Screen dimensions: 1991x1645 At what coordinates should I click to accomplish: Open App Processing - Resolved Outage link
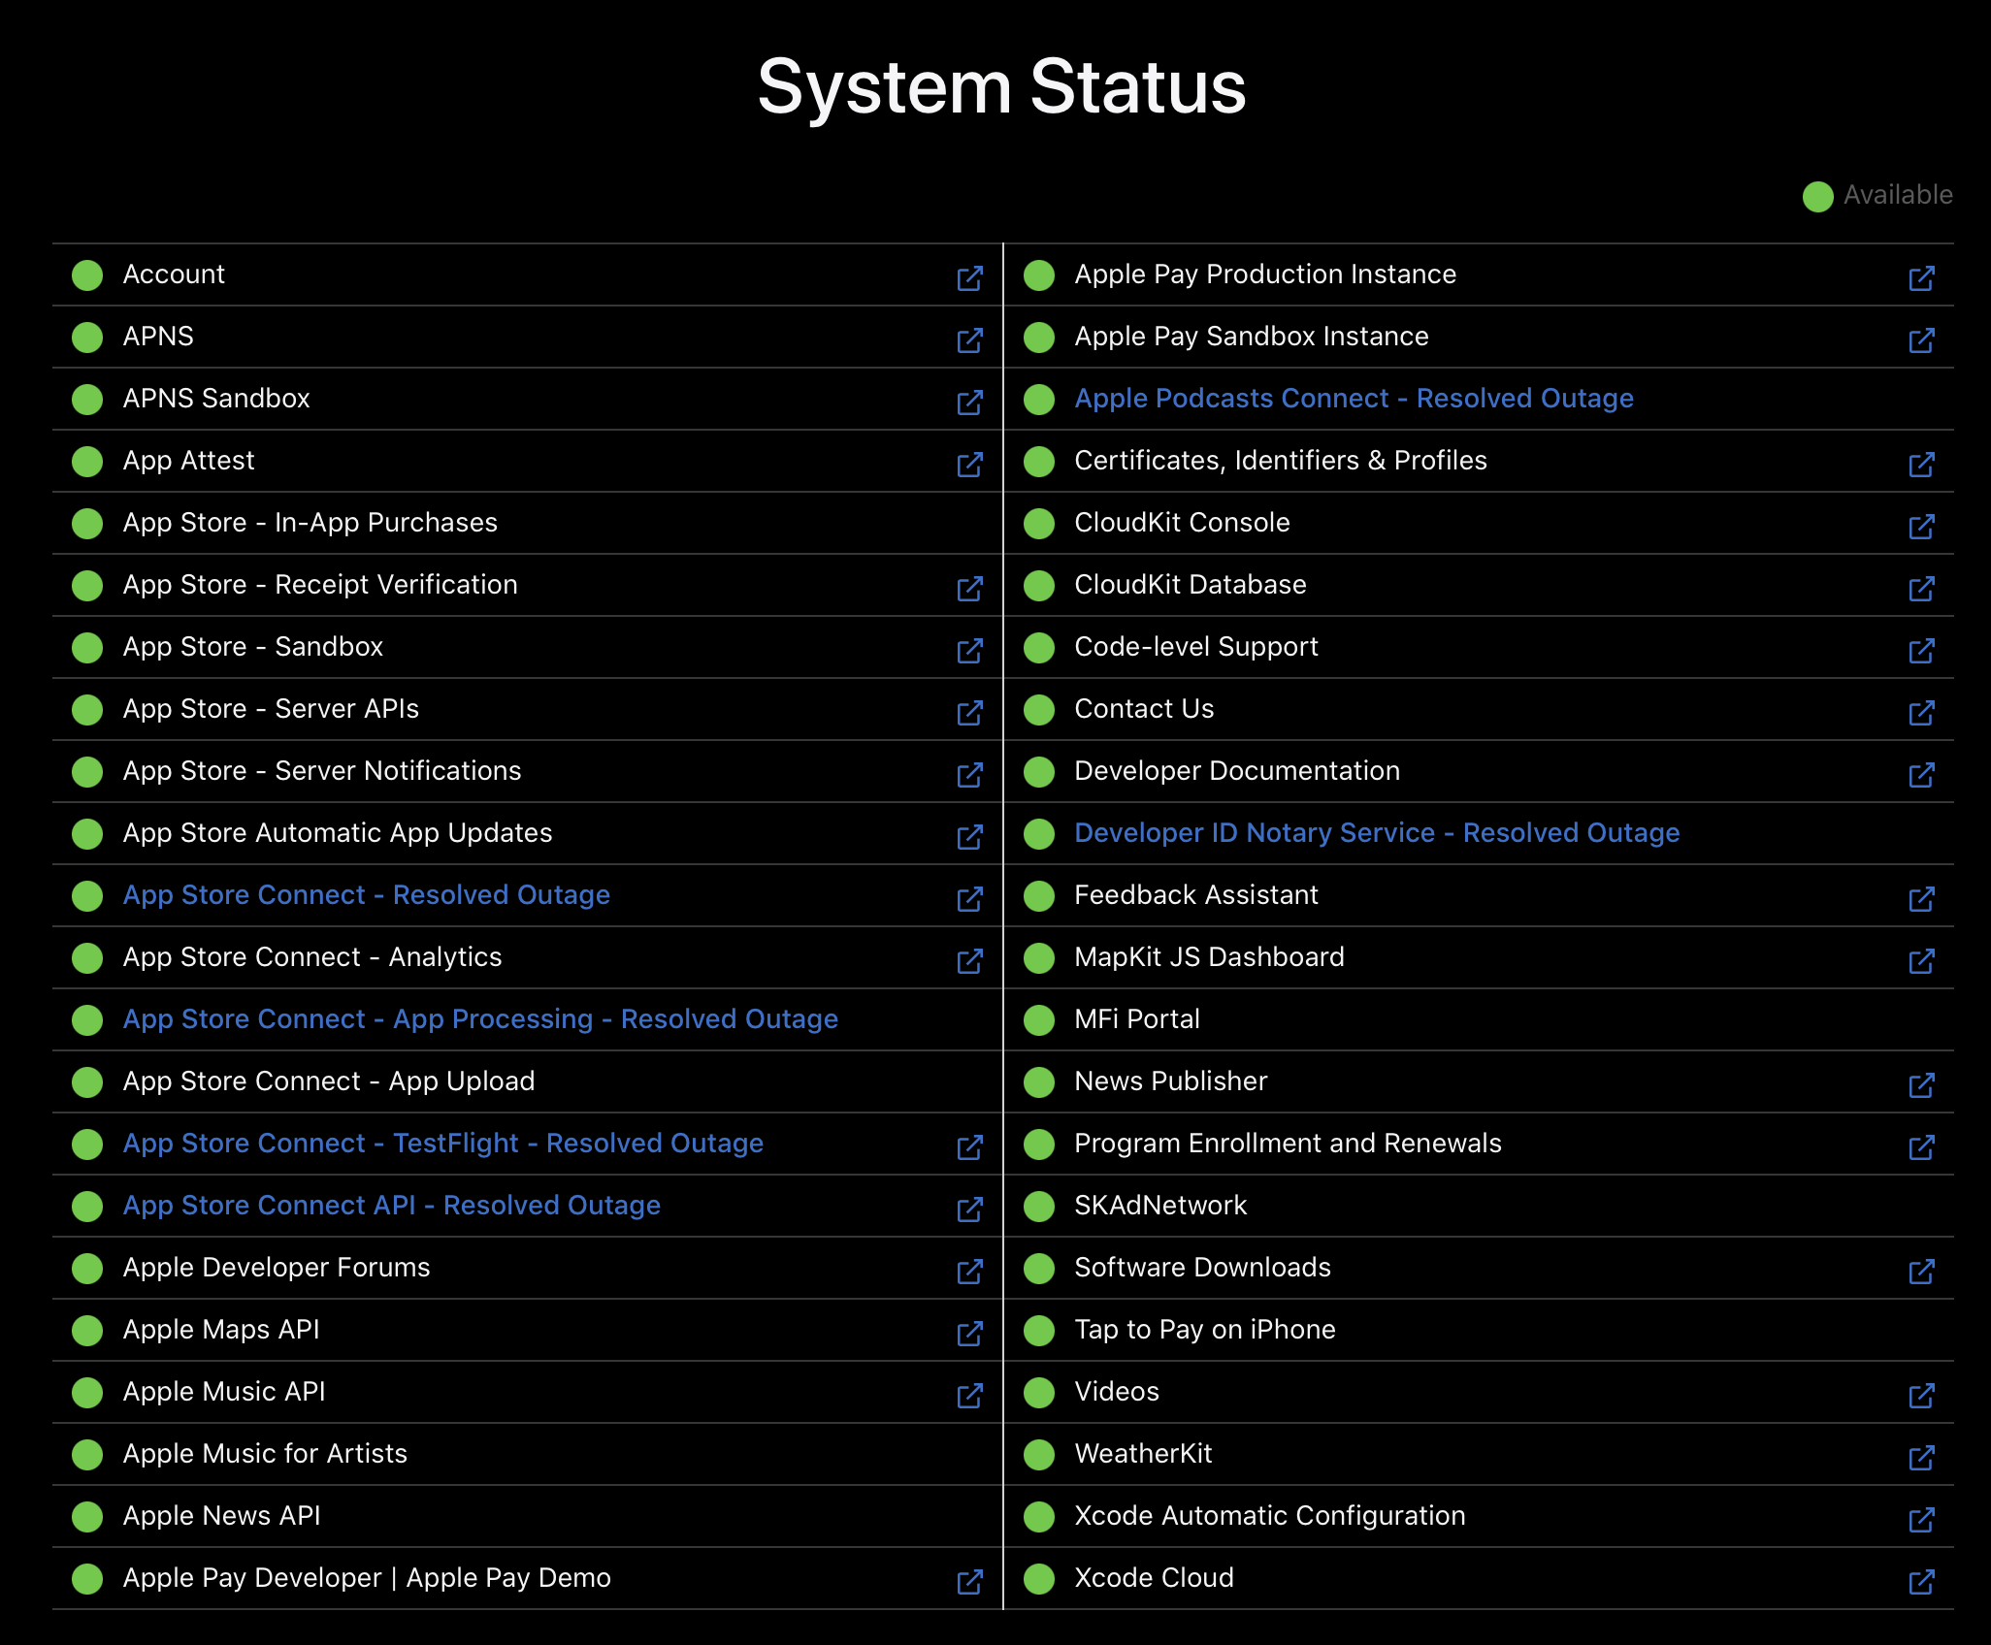[480, 1019]
